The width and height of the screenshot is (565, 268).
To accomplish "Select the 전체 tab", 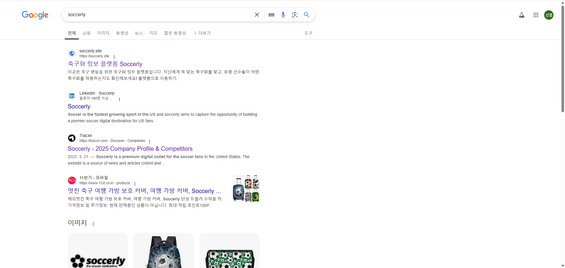I will 72,33.
